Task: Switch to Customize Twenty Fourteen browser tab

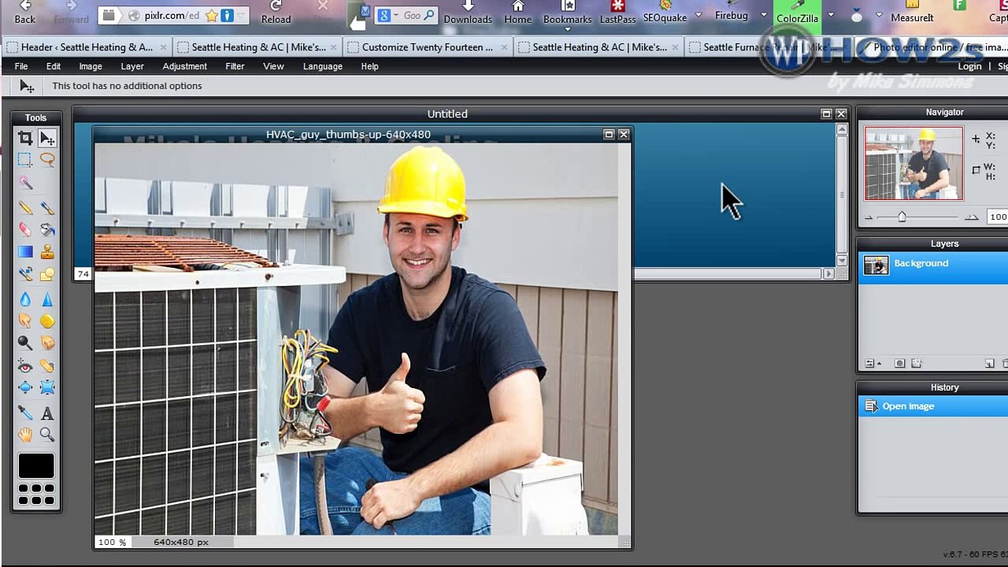Action: point(426,47)
